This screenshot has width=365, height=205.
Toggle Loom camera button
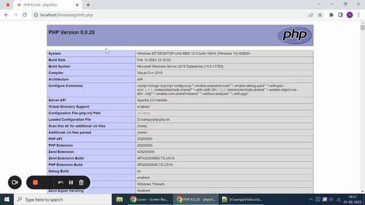(x=15, y=182)
